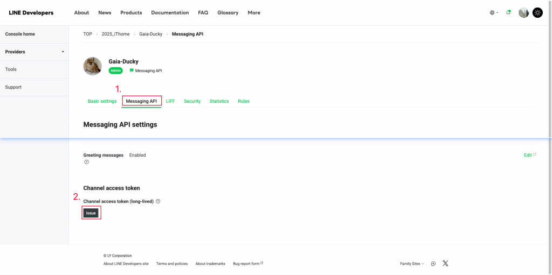
Task: Go to Gaia-Ducky in the breadcrumb
Action: point(151,34)
